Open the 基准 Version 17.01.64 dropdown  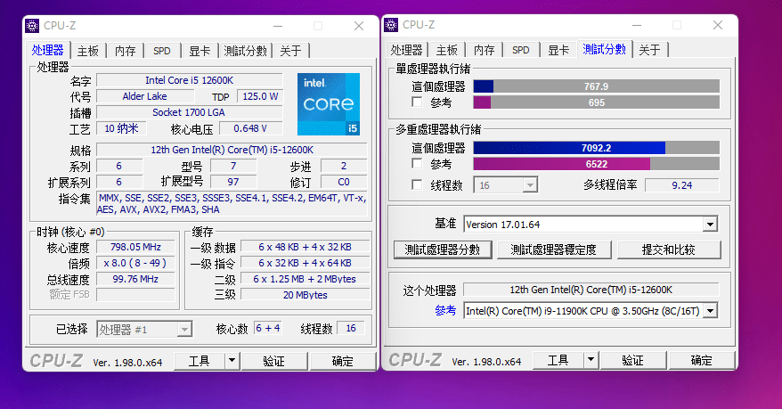[x=710, y=225]
